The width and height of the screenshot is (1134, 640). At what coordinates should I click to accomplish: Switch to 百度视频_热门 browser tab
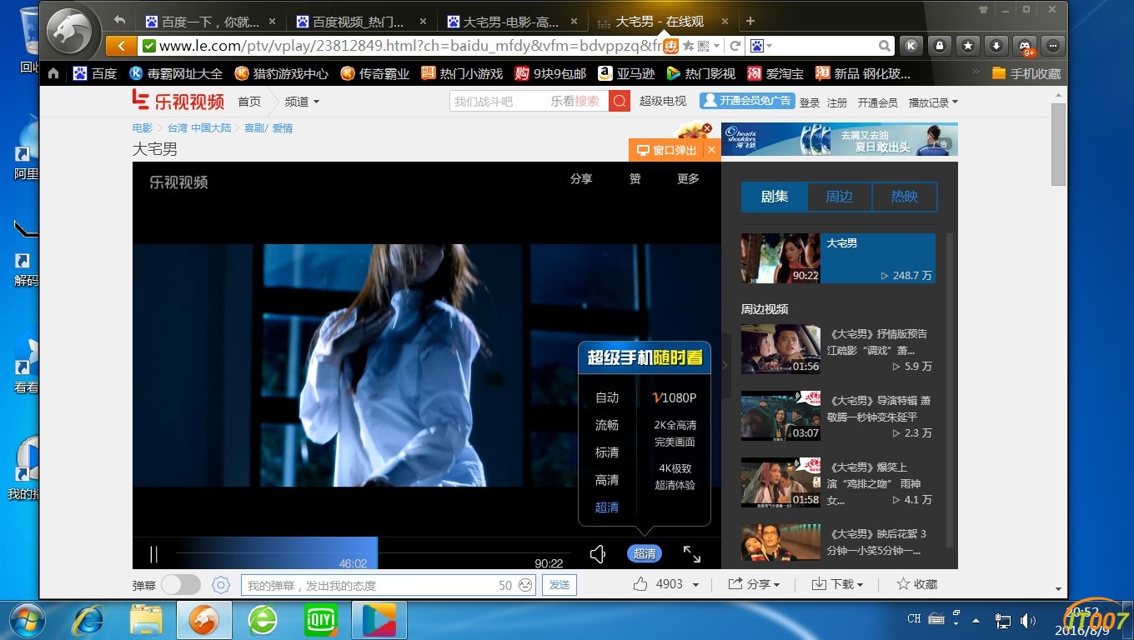tap(363, 22)
